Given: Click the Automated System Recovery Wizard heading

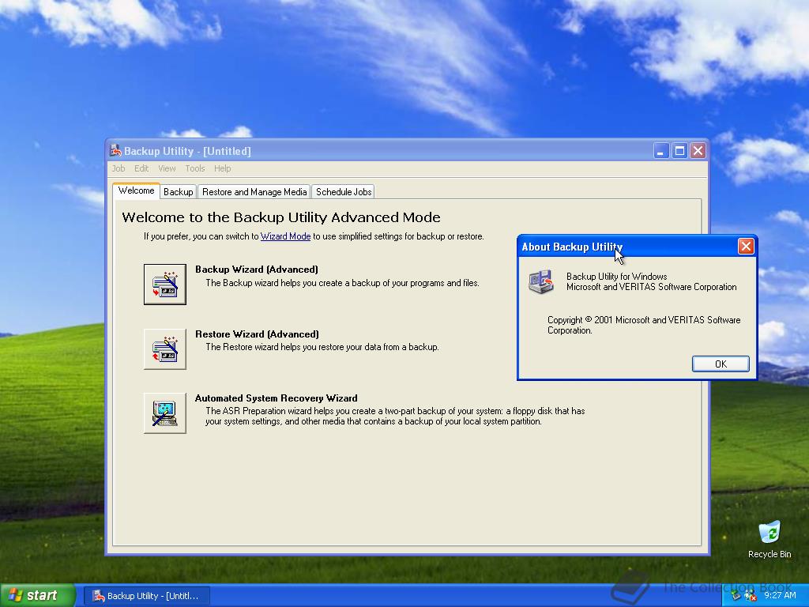Looking at the screenshot, I should 276,398.
